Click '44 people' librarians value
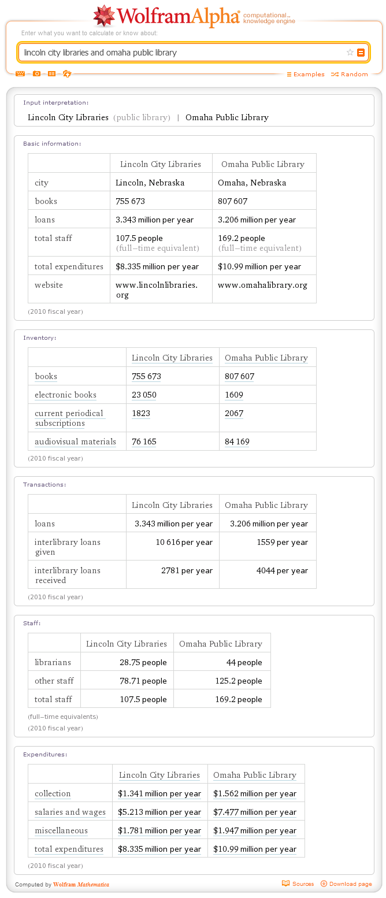The height and width of the screenshot is (898, 386). click(x=244, y=662)
